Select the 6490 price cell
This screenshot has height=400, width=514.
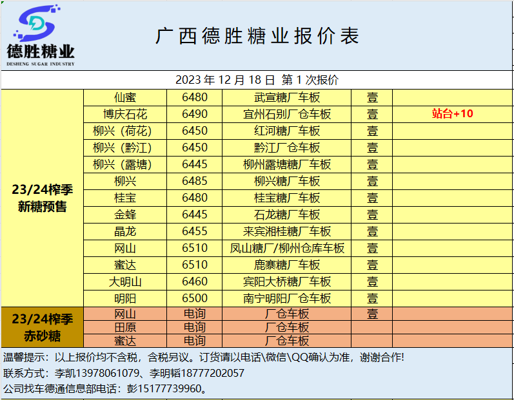click(x=194, y=115)
